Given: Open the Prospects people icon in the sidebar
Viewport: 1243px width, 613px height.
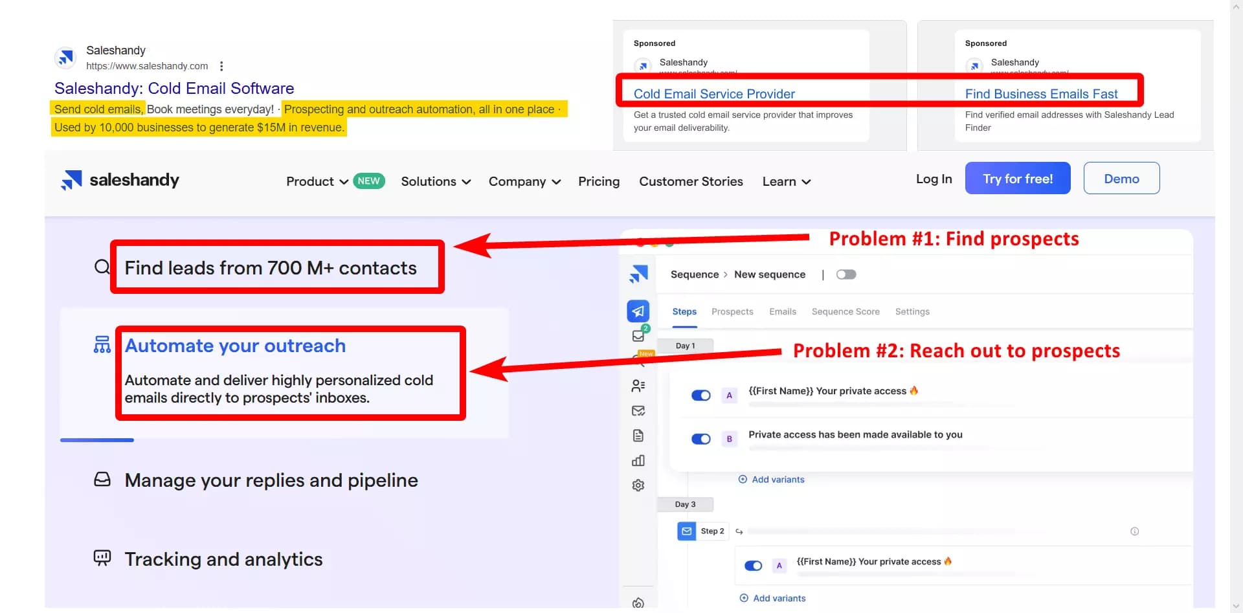Looking at the screenshot, I should pyautogui.click(x=638, y=386).
